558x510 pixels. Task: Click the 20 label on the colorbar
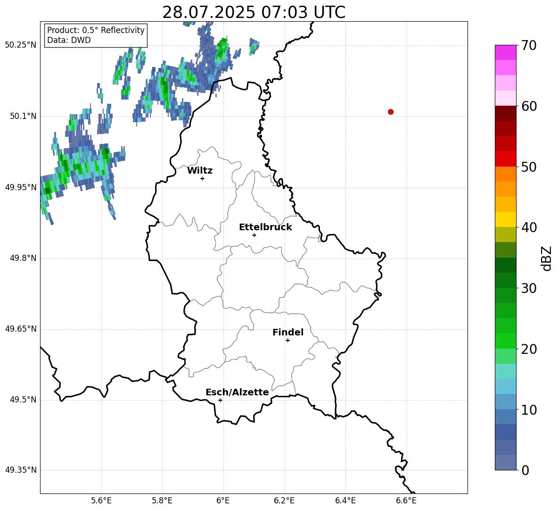coord(529,350)
